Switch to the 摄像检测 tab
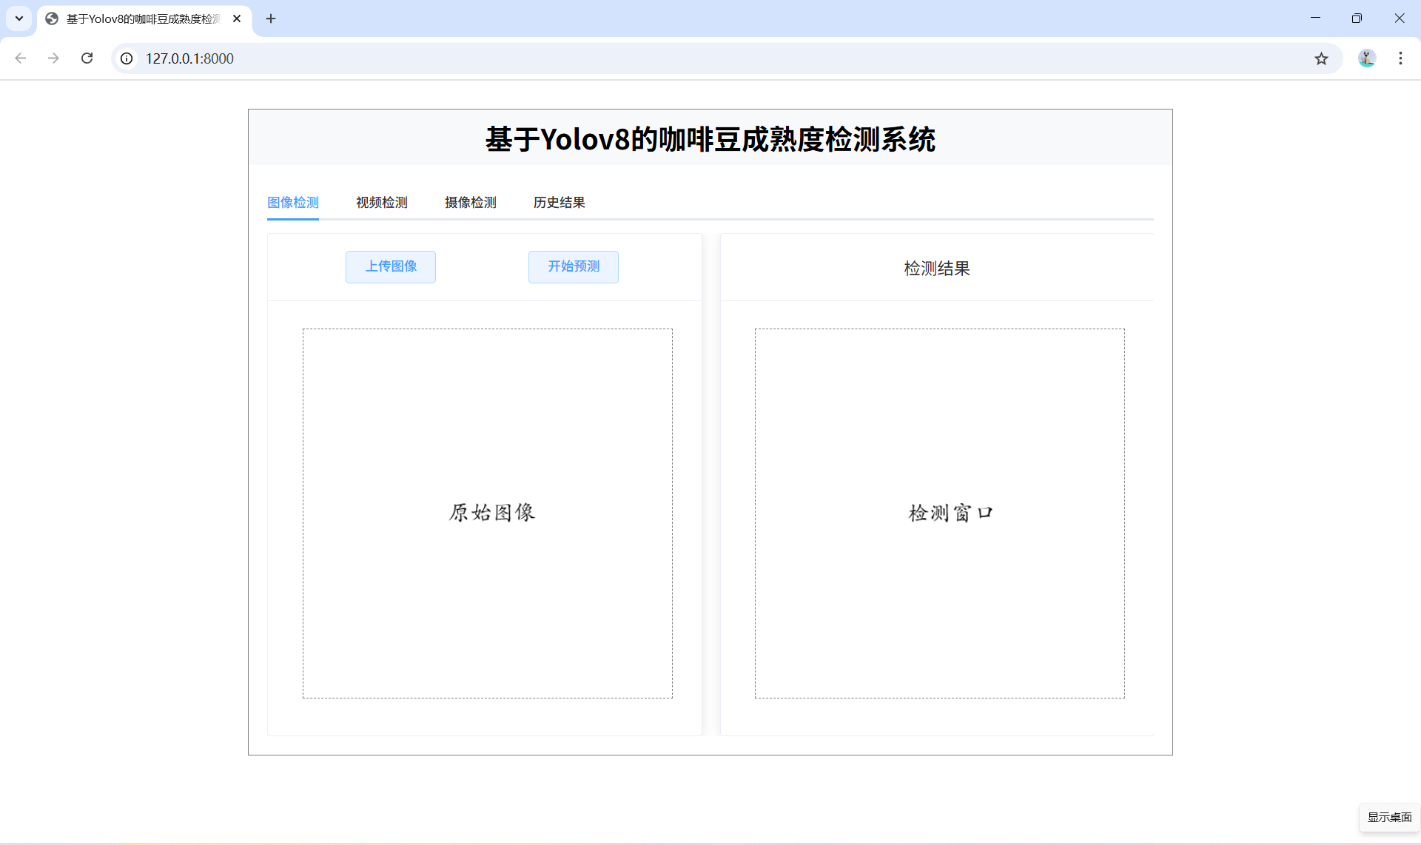The width and height of the screenshot is (1421, 845). [470, 203]
